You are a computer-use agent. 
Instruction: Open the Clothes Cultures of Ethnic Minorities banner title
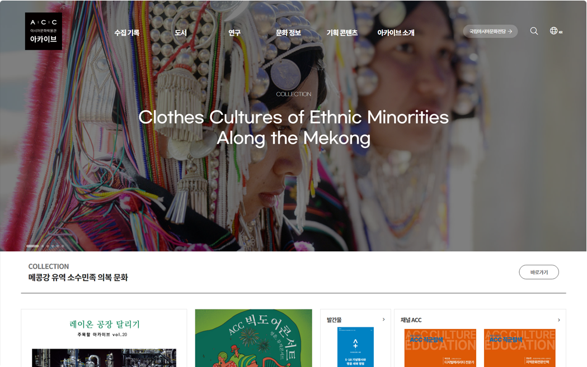[x=293, y=127]
